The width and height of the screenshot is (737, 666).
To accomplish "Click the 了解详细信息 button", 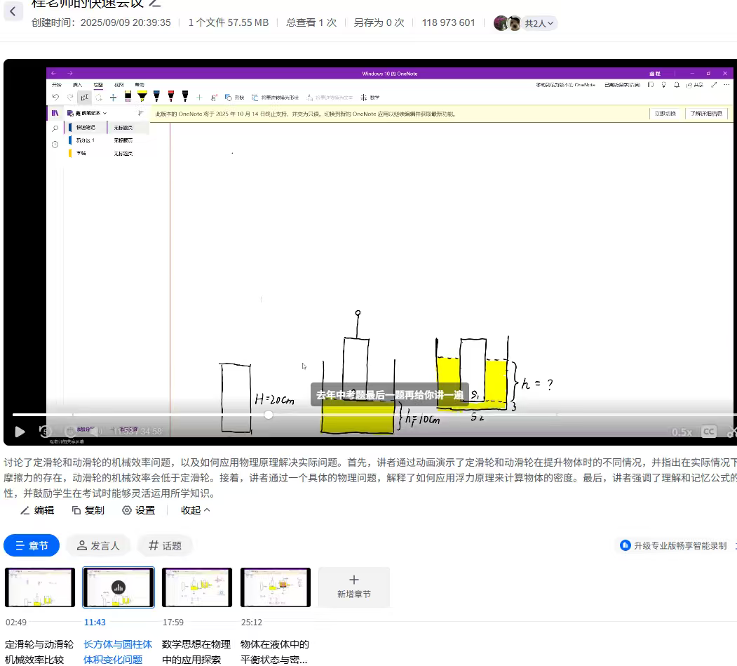I will [x=706, y=114].
